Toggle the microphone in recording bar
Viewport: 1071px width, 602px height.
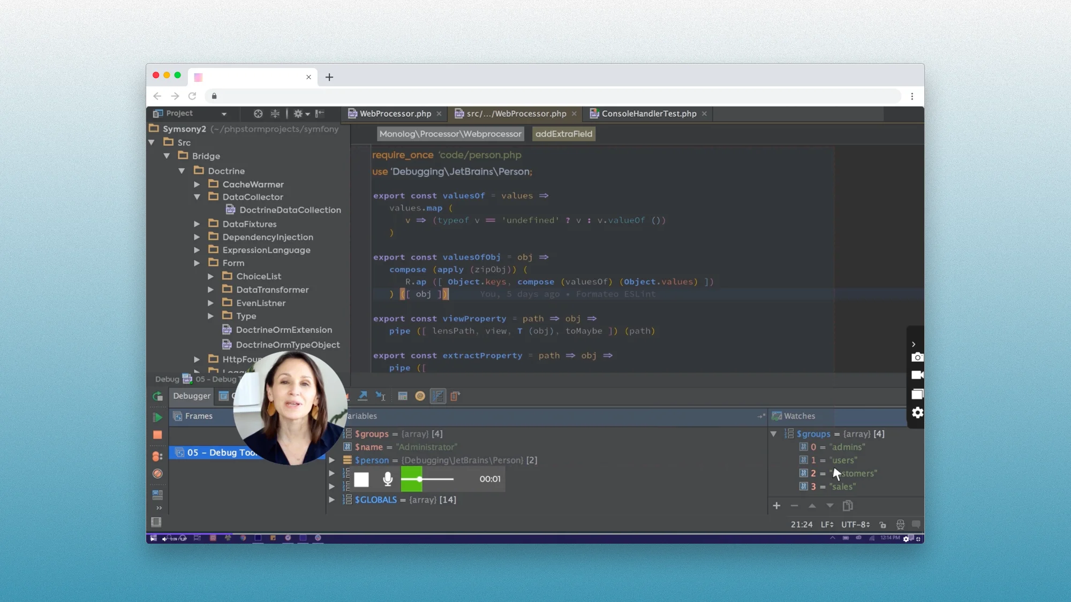(x=388, y=479)
